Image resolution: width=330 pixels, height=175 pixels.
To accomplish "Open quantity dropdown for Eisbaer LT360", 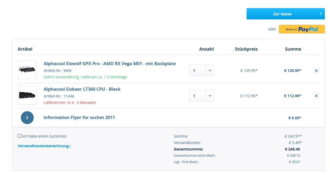I will 210,96.
